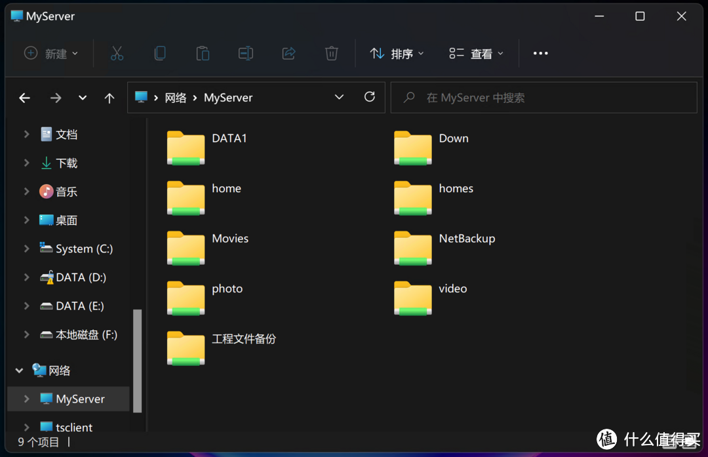
Task: Open the 查看 (View) menu
Action: tap(477, 54)
